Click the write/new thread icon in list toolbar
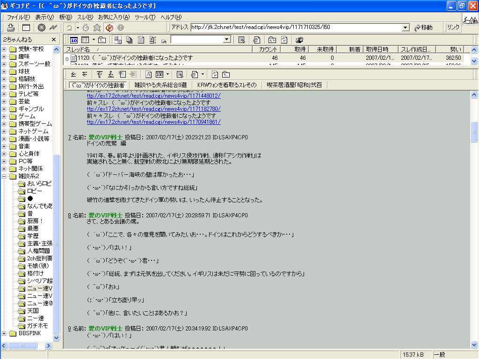Image resolution: width=479 pixels, height=359 pixels. 242,40
